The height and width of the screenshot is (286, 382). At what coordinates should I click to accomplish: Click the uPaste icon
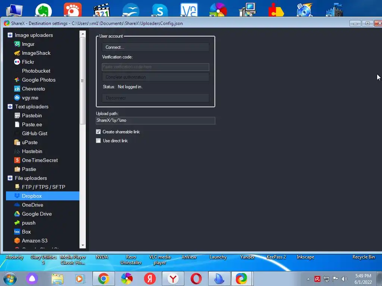[17, 142]
